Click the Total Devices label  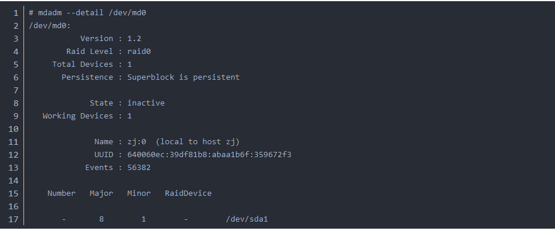83,64
